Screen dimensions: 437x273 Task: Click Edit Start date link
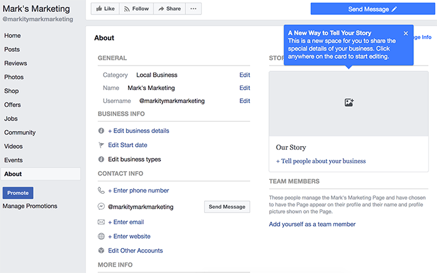(x=127, y=145)
